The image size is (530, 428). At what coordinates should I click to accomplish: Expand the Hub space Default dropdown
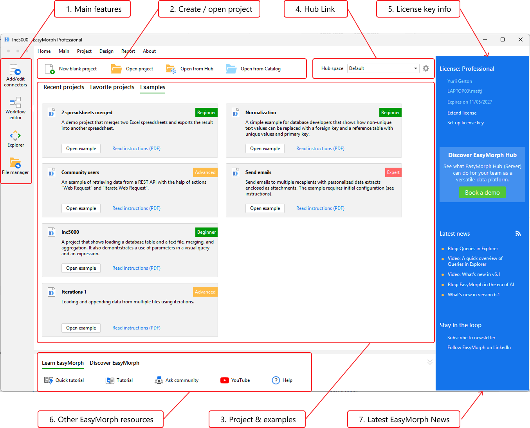click(x=383, y=68)
